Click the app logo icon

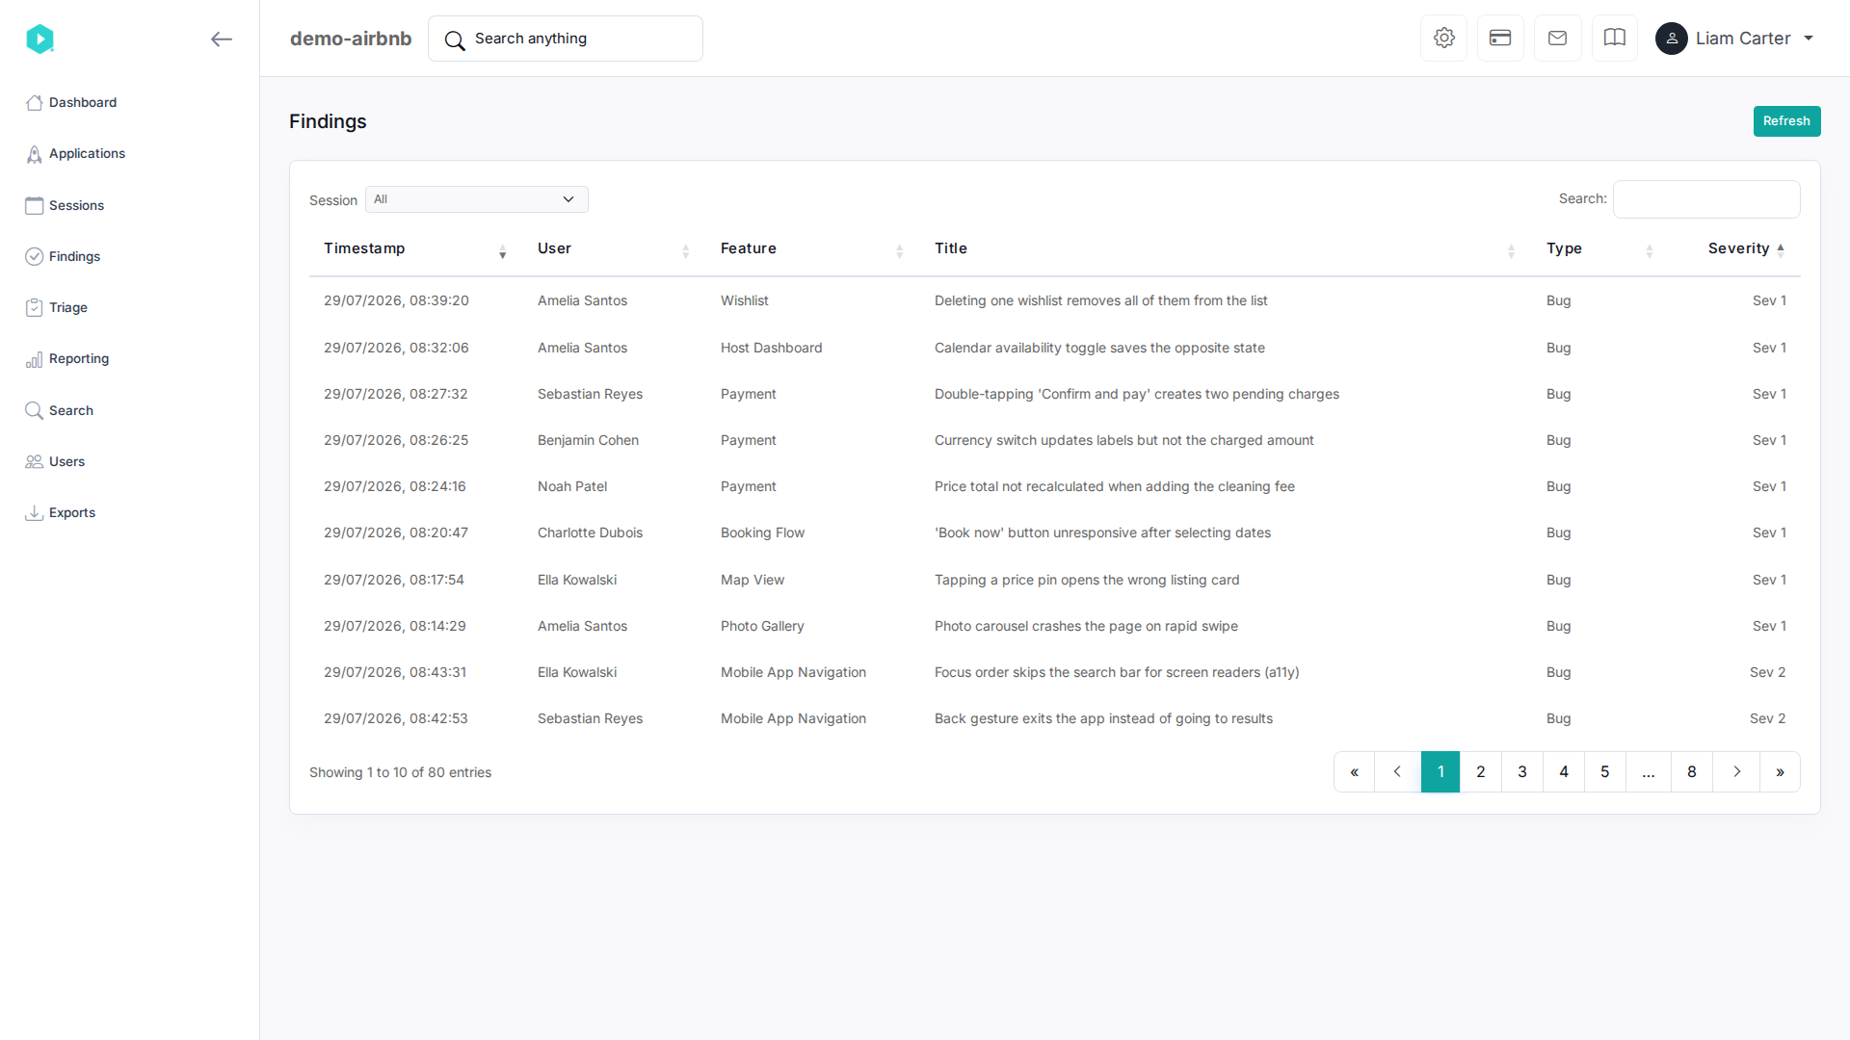tap(40, 39)
